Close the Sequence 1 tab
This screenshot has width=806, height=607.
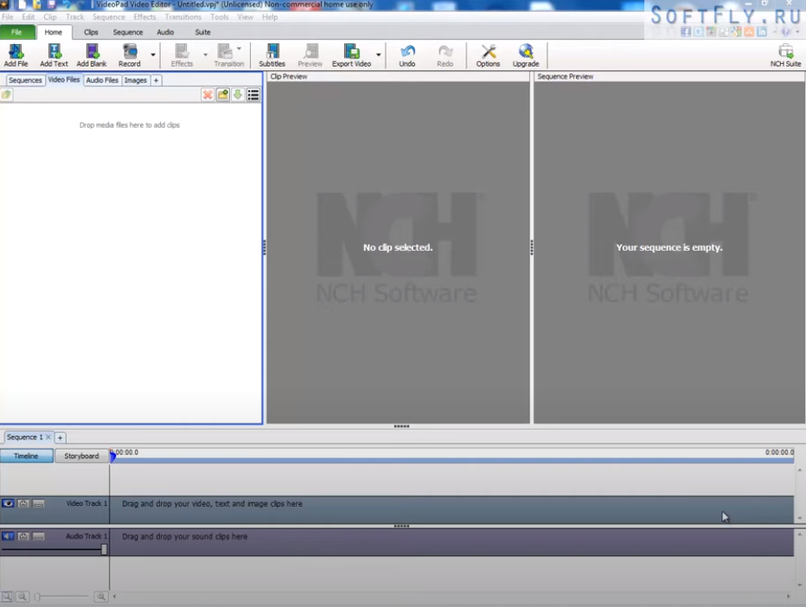48,437
